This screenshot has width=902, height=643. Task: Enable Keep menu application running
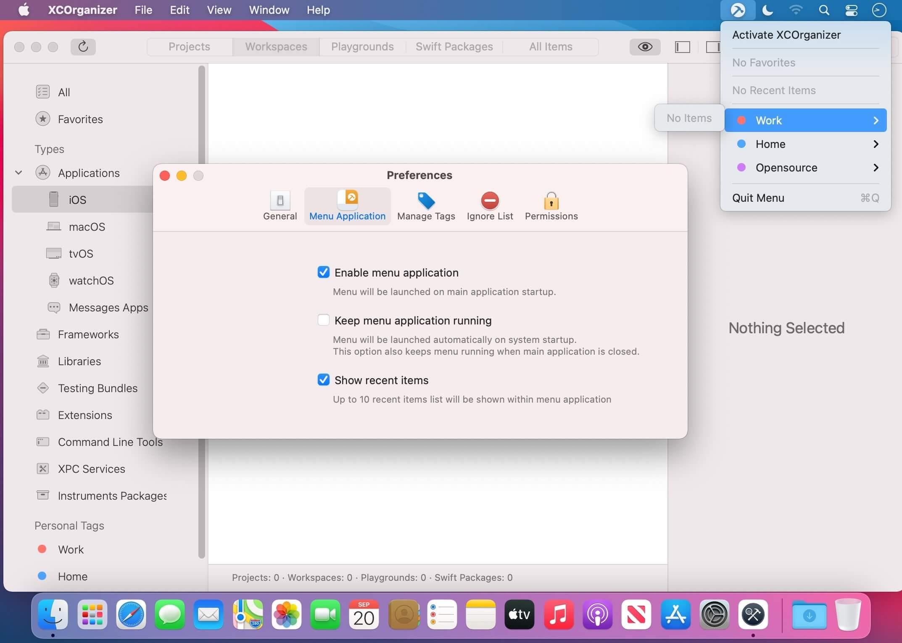[x=323, y=320]
